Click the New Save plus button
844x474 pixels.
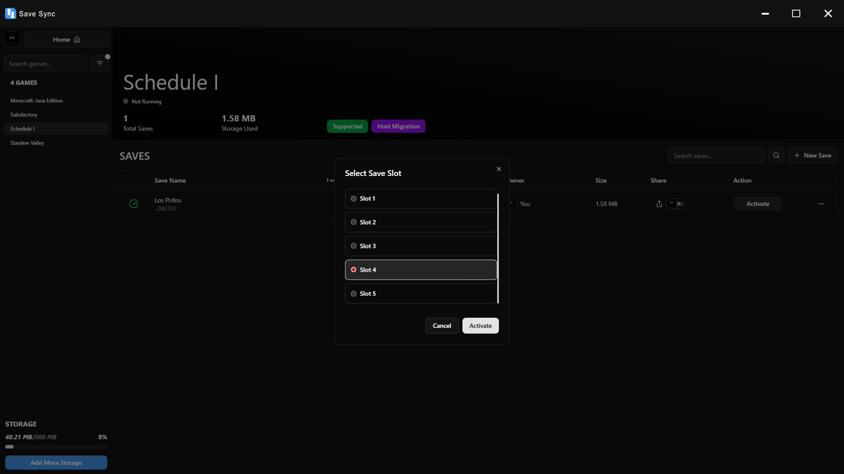click(x=812, y=155)
